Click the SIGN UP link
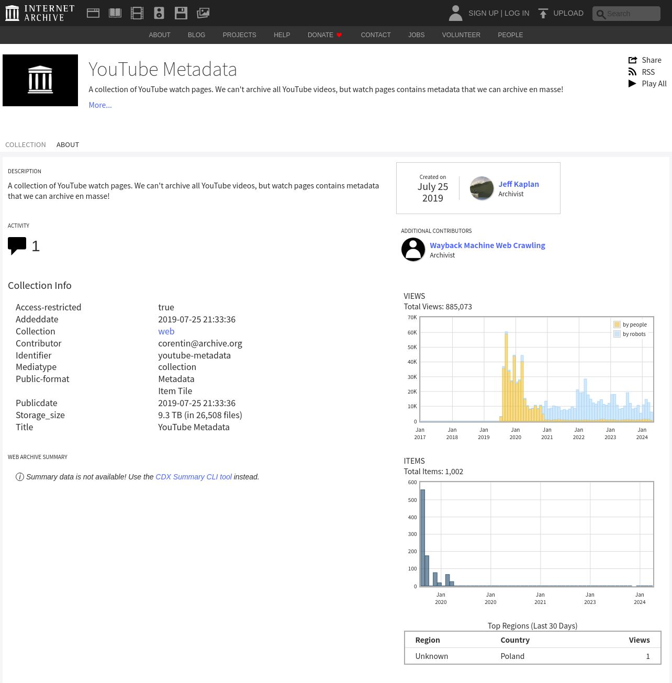The width and height of the screenshot is (672, 683). (483, 13)
